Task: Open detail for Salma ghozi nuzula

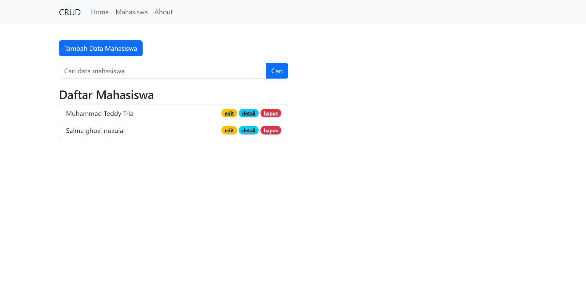Action: [249, 131]
